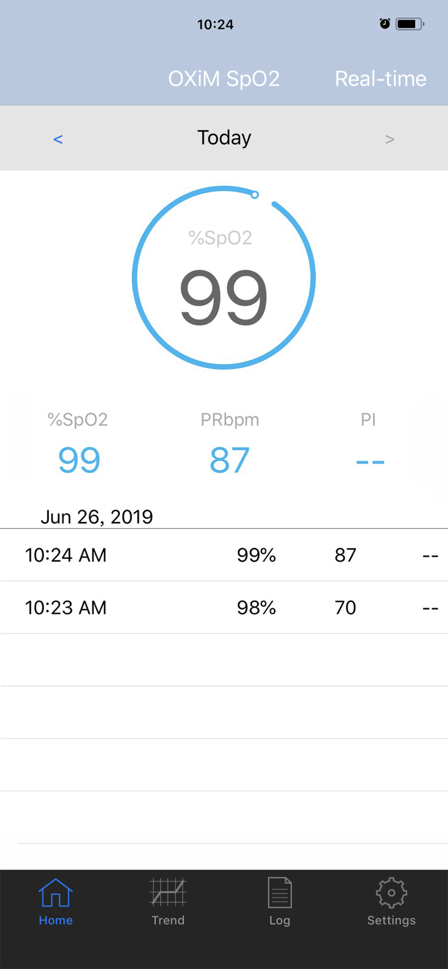Tap the blue %SpO2 value 99
The image size is (448, 969).
pyautogui.click(x=79, y=460)
